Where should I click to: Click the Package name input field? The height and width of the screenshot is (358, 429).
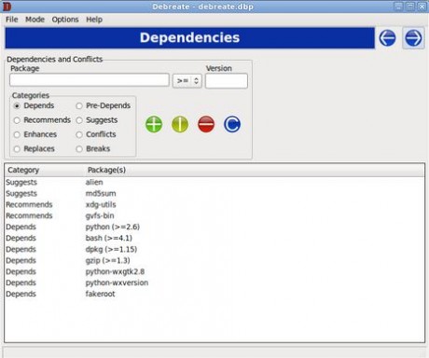tap(90, 80)
